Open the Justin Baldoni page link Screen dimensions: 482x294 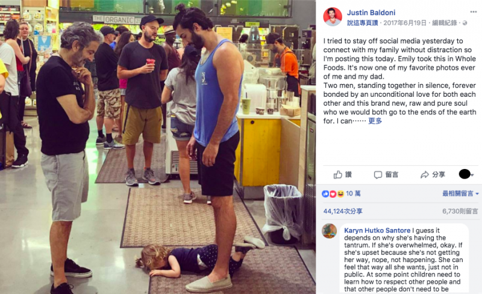[371, 13]
